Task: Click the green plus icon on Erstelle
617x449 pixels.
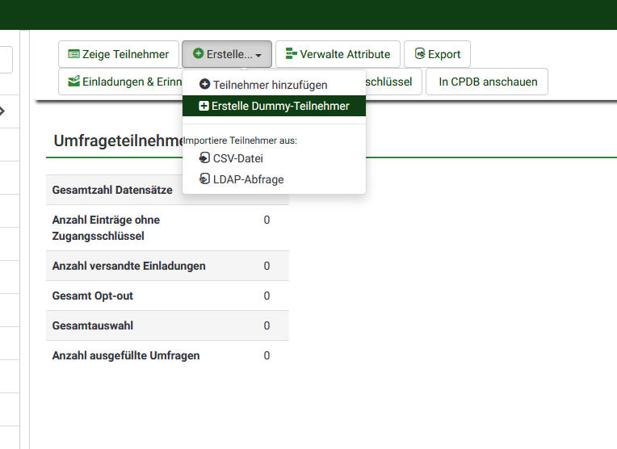Action: pyautogui.click(x=198, y=54)
